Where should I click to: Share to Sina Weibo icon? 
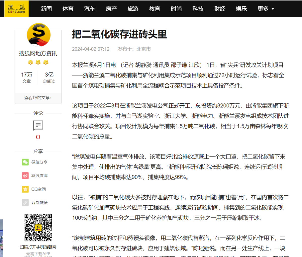[x=25, y=176]
